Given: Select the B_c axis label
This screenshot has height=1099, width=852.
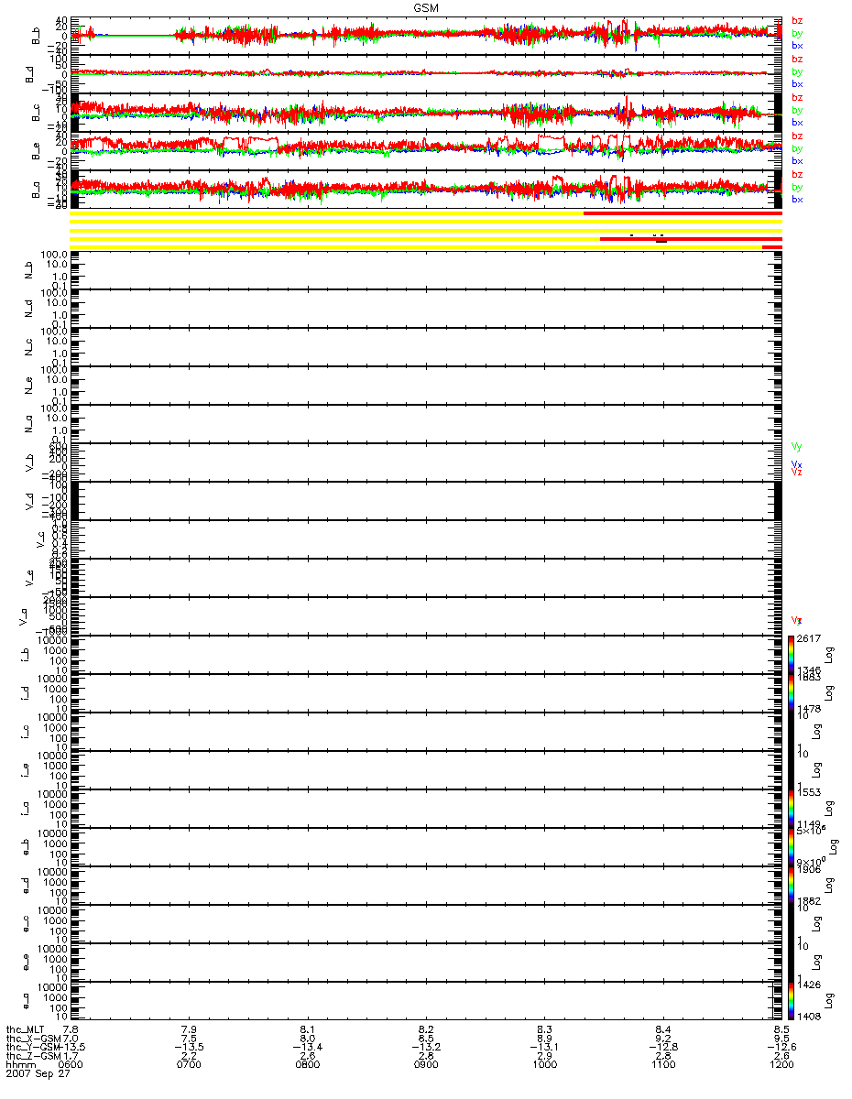Looking at the screenshot, I should click(x=35, y=113).
